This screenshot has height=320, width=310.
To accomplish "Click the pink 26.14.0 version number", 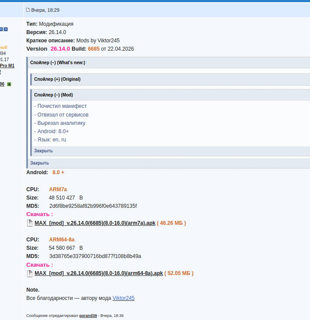I will pyautogui.click(x=60, y=49).
